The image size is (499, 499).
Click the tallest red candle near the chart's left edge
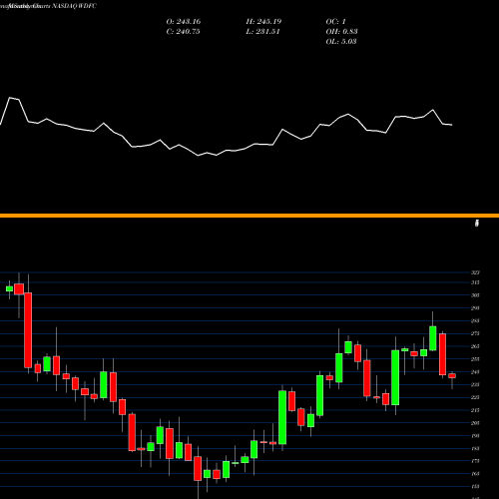[x=28, y=330]
